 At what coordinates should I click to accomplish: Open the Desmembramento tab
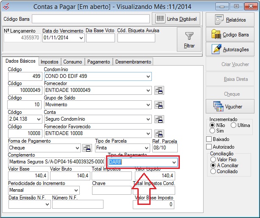coord(133,62)
